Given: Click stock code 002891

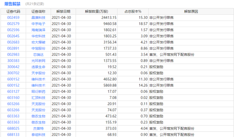Looking at the screenshot, I should tap(13, 48).
